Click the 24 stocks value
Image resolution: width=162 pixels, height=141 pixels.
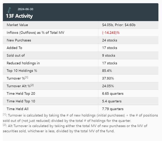tap(110, 40)
